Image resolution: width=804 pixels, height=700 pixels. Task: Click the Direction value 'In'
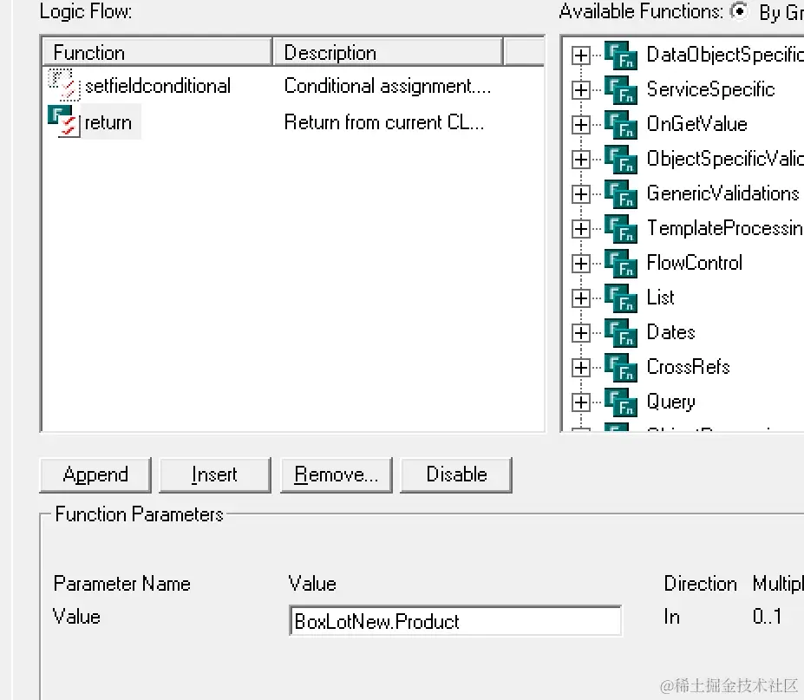point(671,617)
